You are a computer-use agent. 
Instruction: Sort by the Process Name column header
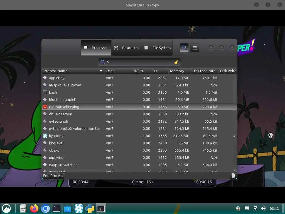click(73, 71)
